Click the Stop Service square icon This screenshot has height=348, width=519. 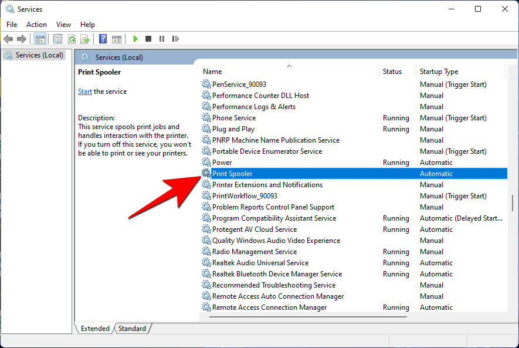[148, 39]
